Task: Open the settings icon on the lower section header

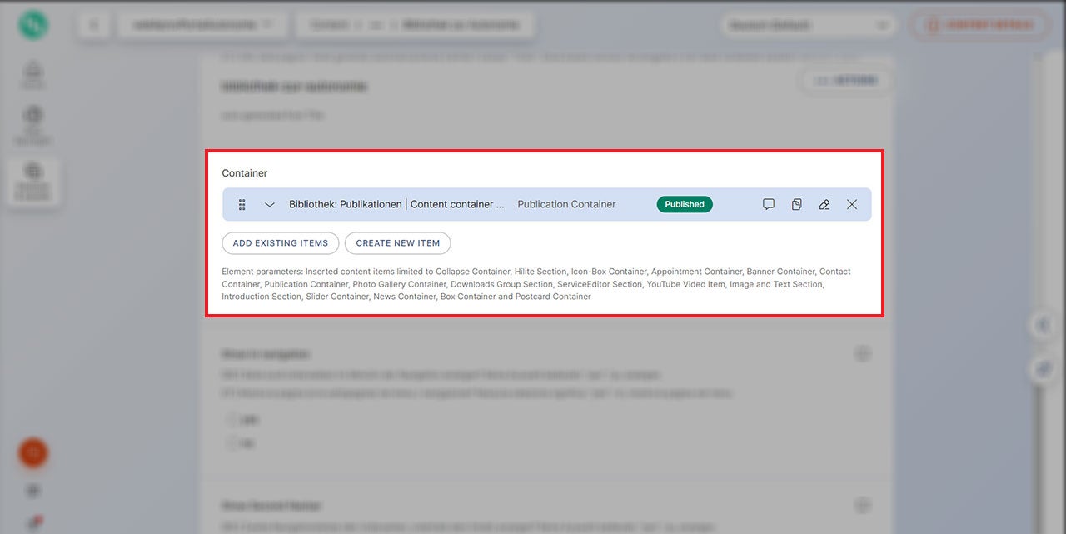Action: click(863, 505)
